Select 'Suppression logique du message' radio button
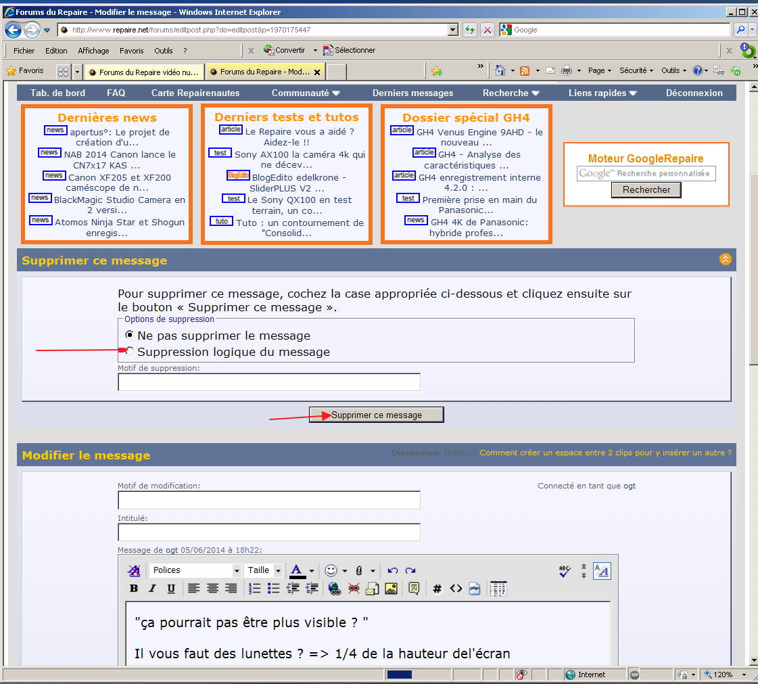 [x=129, y=351]
